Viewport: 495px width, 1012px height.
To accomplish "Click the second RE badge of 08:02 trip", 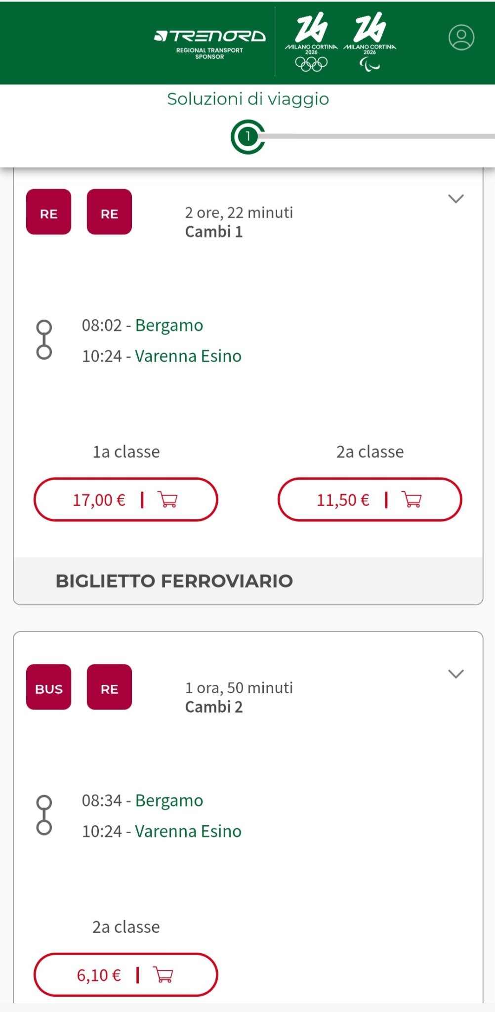I will pyautogui.click(x=109, y=212).
